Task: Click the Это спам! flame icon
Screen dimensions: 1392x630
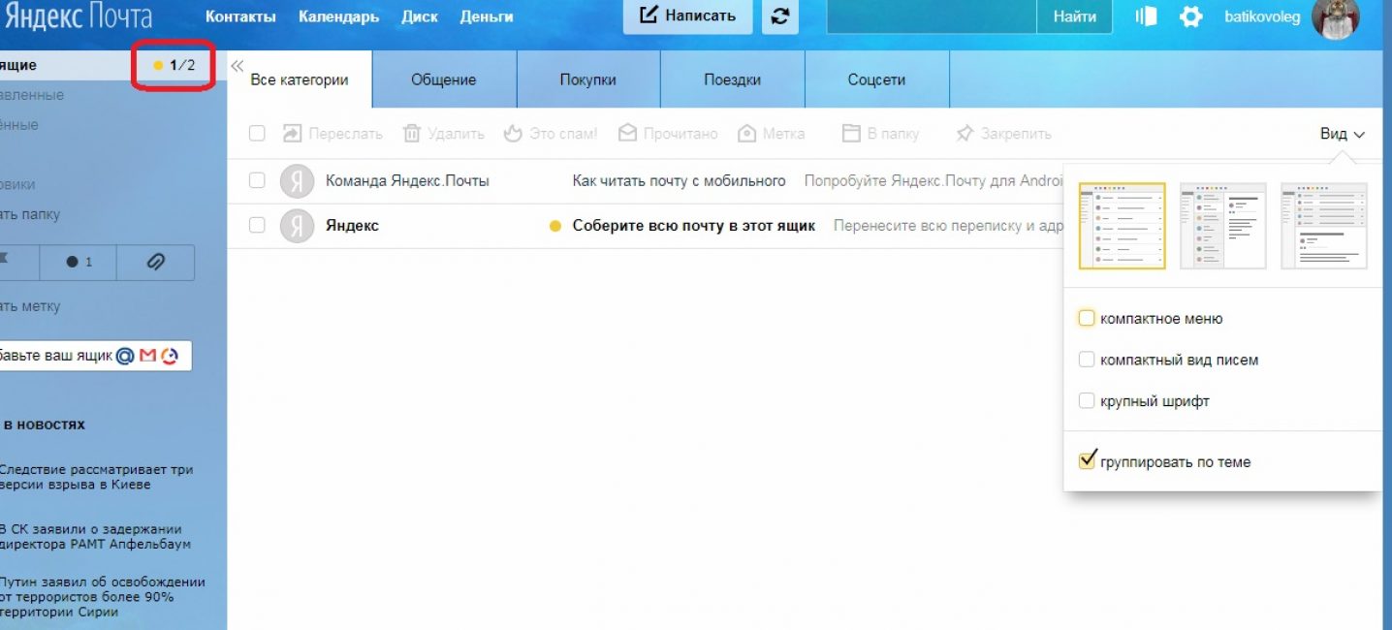Action: [x=513, y=134]
